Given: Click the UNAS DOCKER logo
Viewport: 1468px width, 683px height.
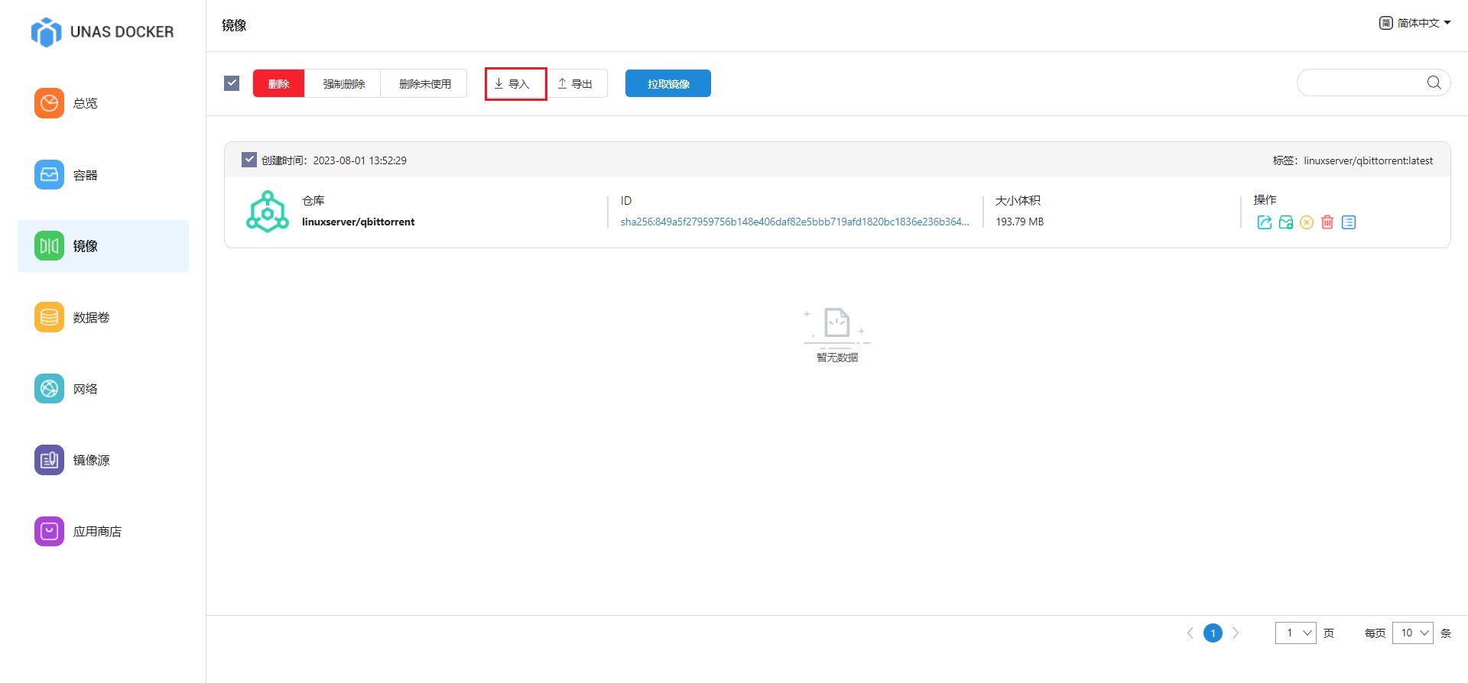Looking at the screenshot, I should pos(102,32).
